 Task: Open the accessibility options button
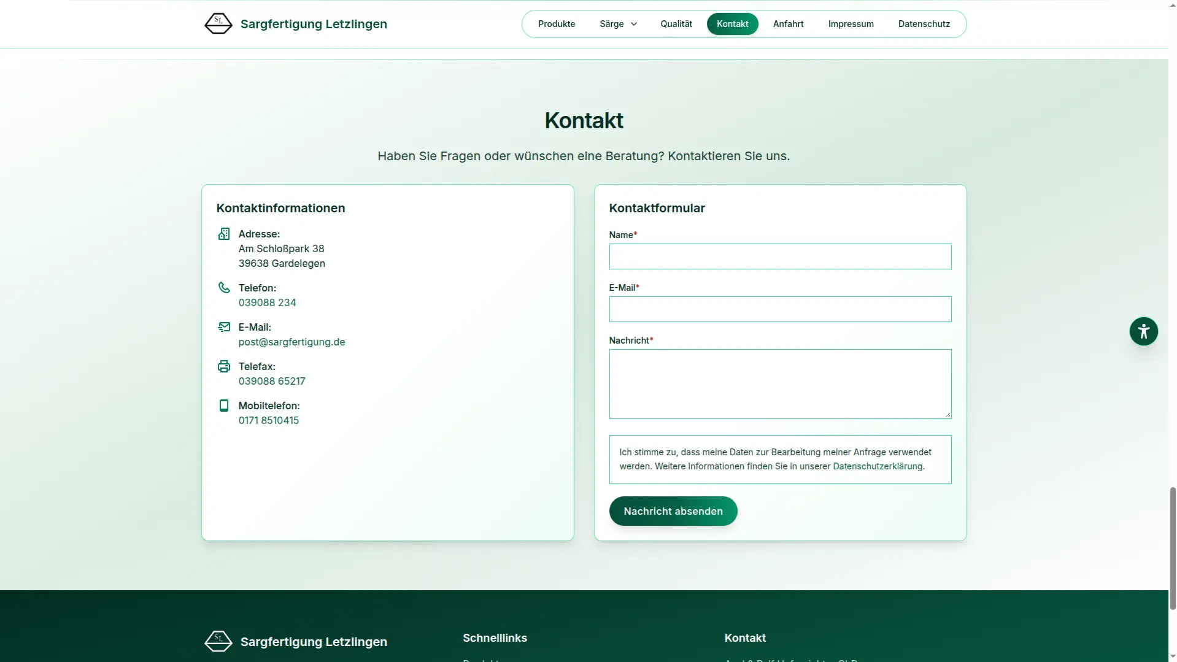(x=1143, y=331)
